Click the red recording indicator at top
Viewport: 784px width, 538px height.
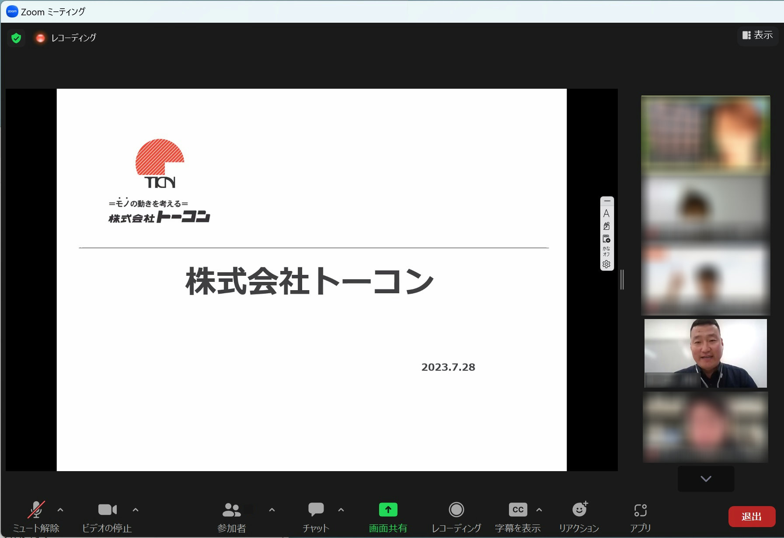point(40,38)
